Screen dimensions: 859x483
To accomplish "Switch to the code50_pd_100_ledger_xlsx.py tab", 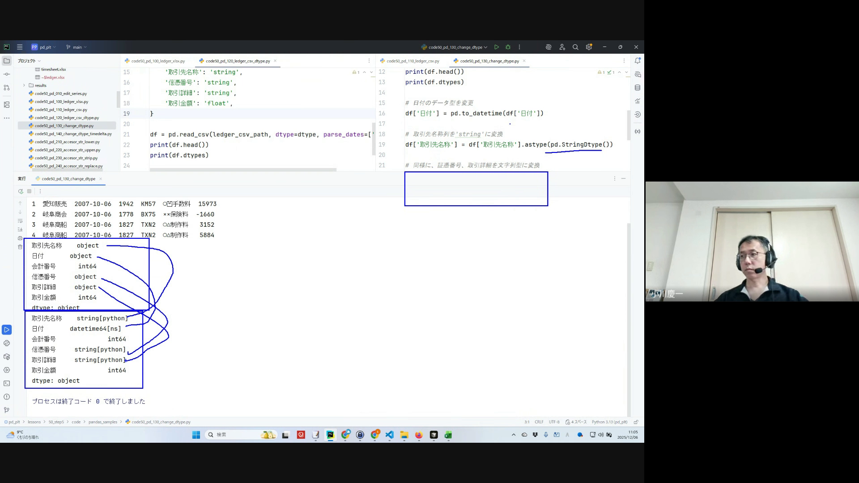I will coord(157,61).
